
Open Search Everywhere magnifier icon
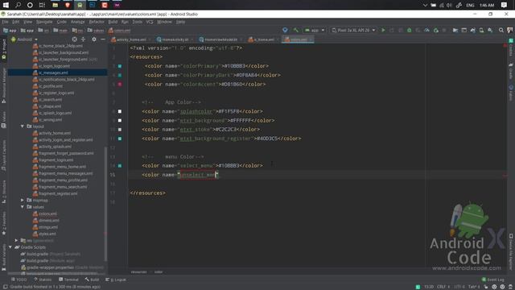coord(501,31)
